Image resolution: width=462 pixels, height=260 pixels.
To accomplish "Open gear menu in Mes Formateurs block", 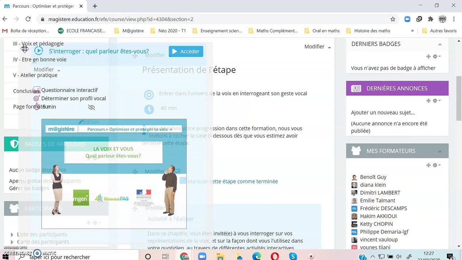I will pyautogui.click(x=437, y=165).
